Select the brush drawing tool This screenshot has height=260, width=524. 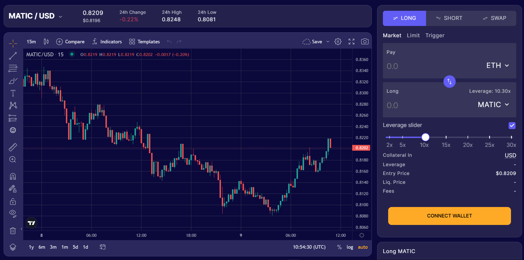point(13,81)
